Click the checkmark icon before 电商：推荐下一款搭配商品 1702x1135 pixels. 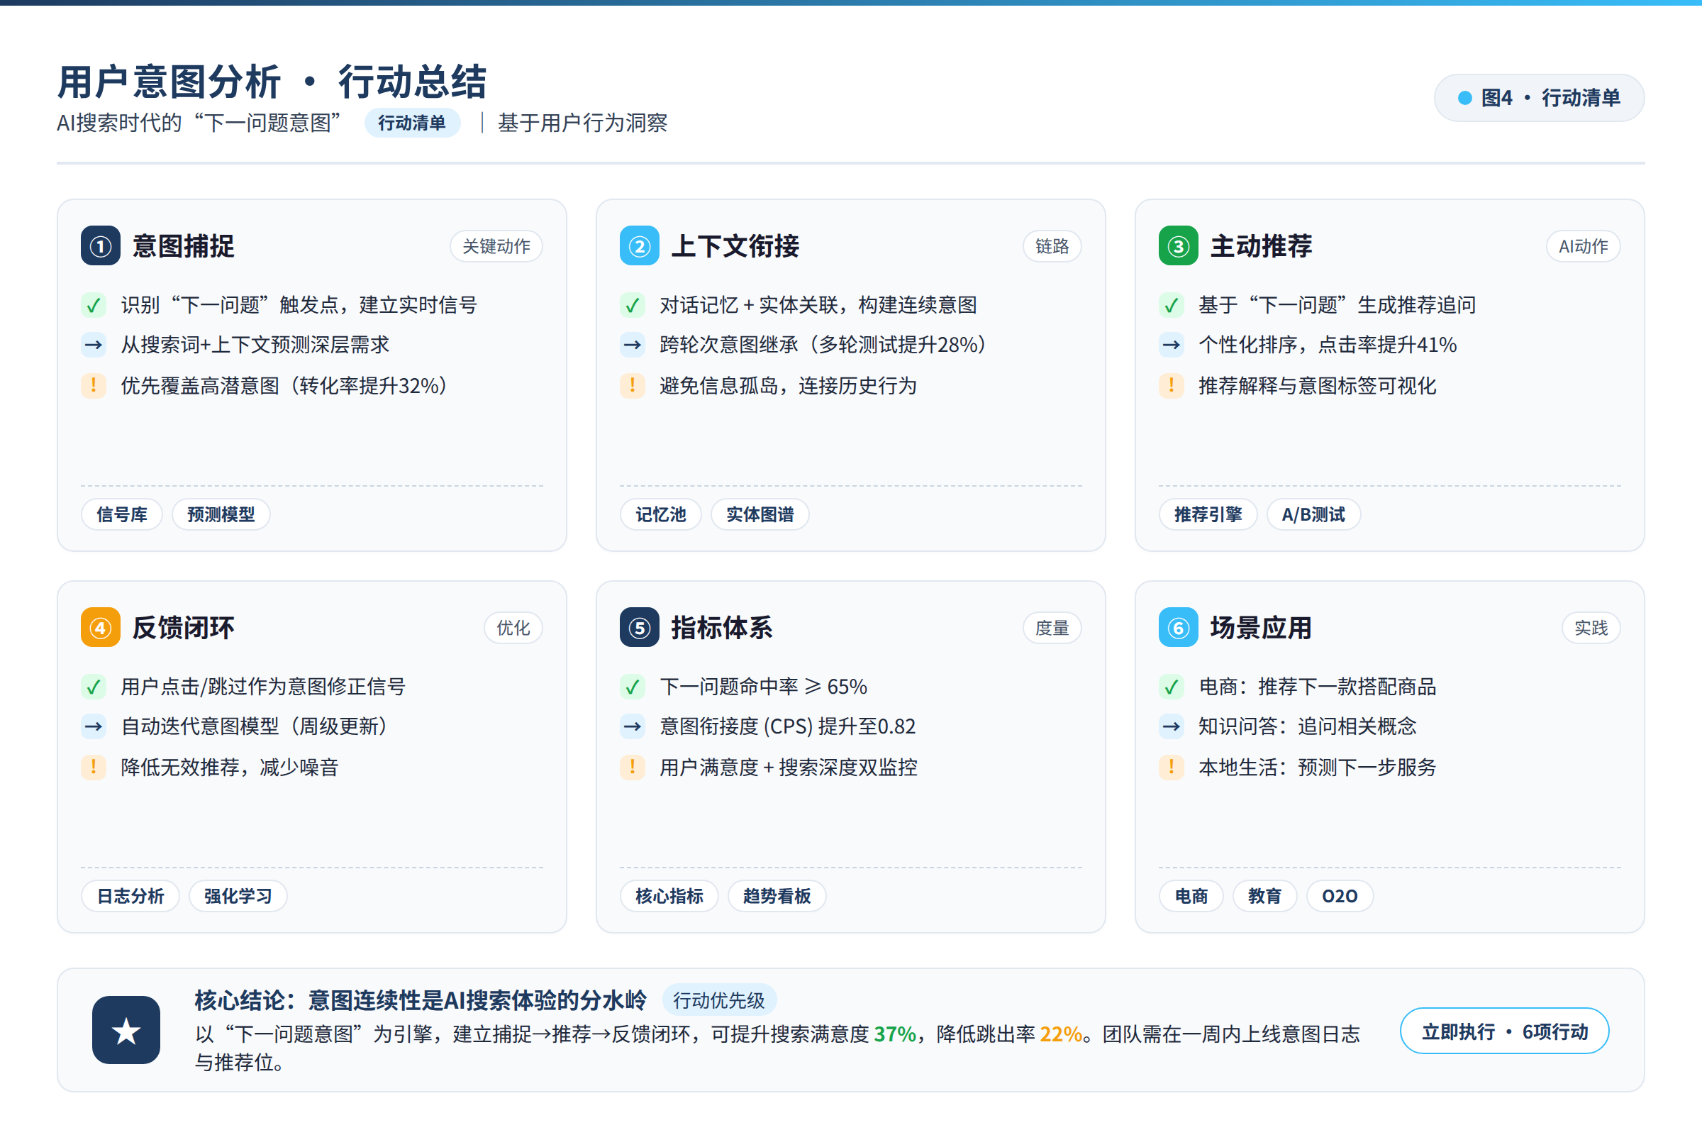[x=1171, y=686]
